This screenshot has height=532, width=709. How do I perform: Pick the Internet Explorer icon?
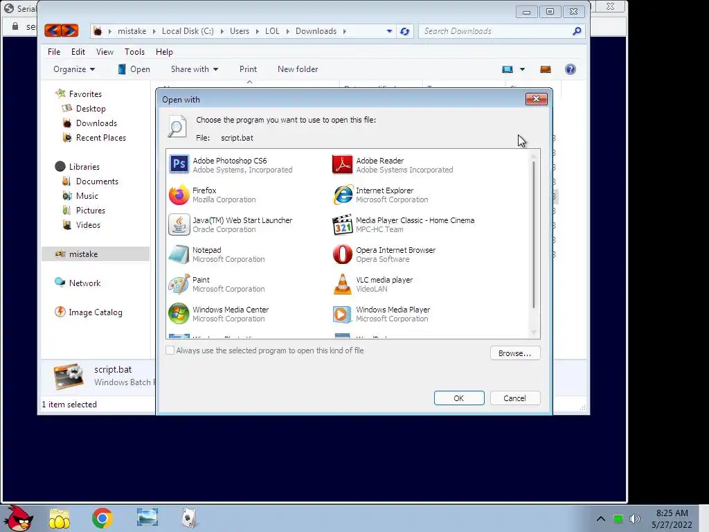pyautogui.click(x=342, y=195)
